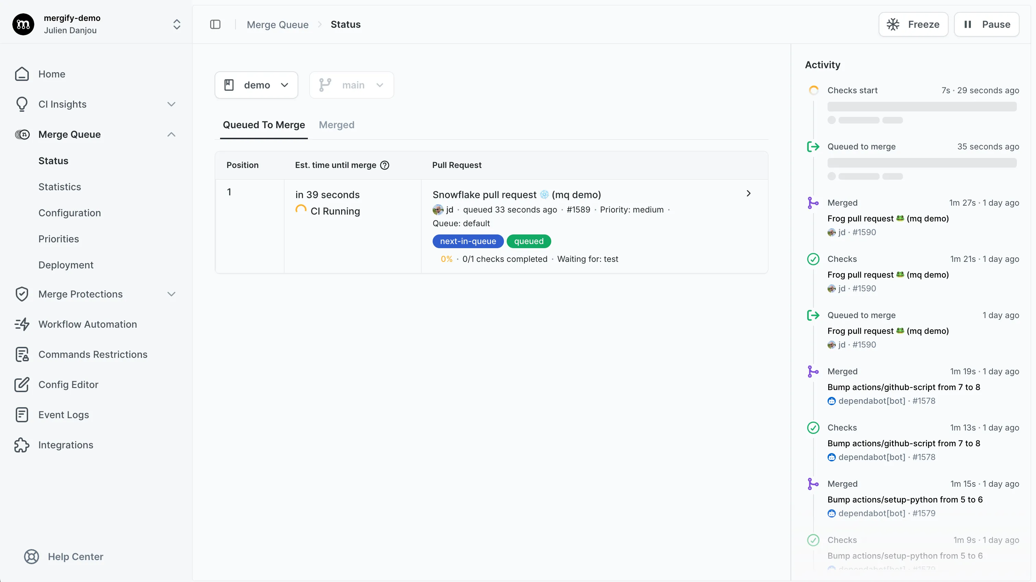The height and width of the screenshot is (582, 1036).
Task: Collapse the Merge Queue sidebar section
Action: click(171, 134)
